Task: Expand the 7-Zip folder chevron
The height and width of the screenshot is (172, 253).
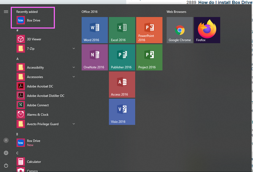Action: (x=74, y=48)
